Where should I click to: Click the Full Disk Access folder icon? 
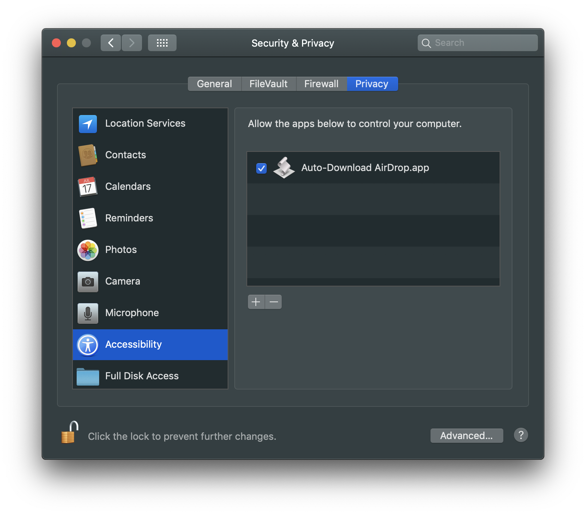[x=88, y=376]
